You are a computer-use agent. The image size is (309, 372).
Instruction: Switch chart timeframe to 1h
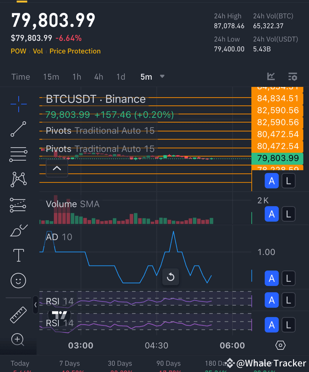tap(77, 76)
